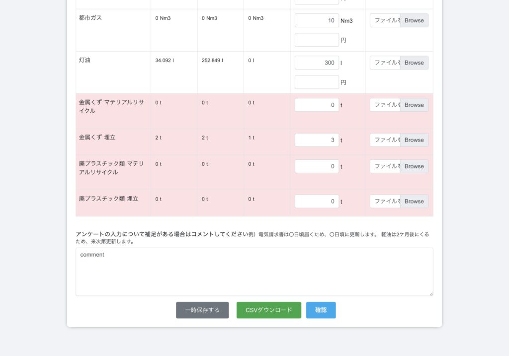Click the 都市ガス yen amount input
509x356 pixels.
tap(317, 40)
